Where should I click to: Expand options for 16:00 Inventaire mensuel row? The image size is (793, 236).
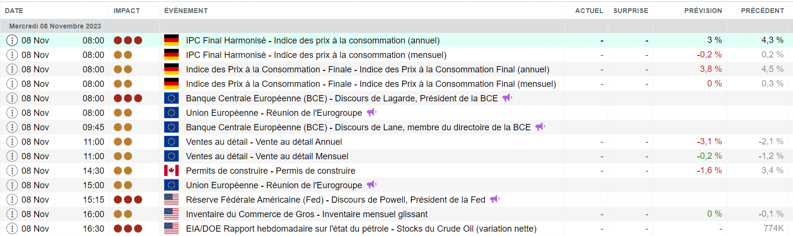(x=12, y=214)
